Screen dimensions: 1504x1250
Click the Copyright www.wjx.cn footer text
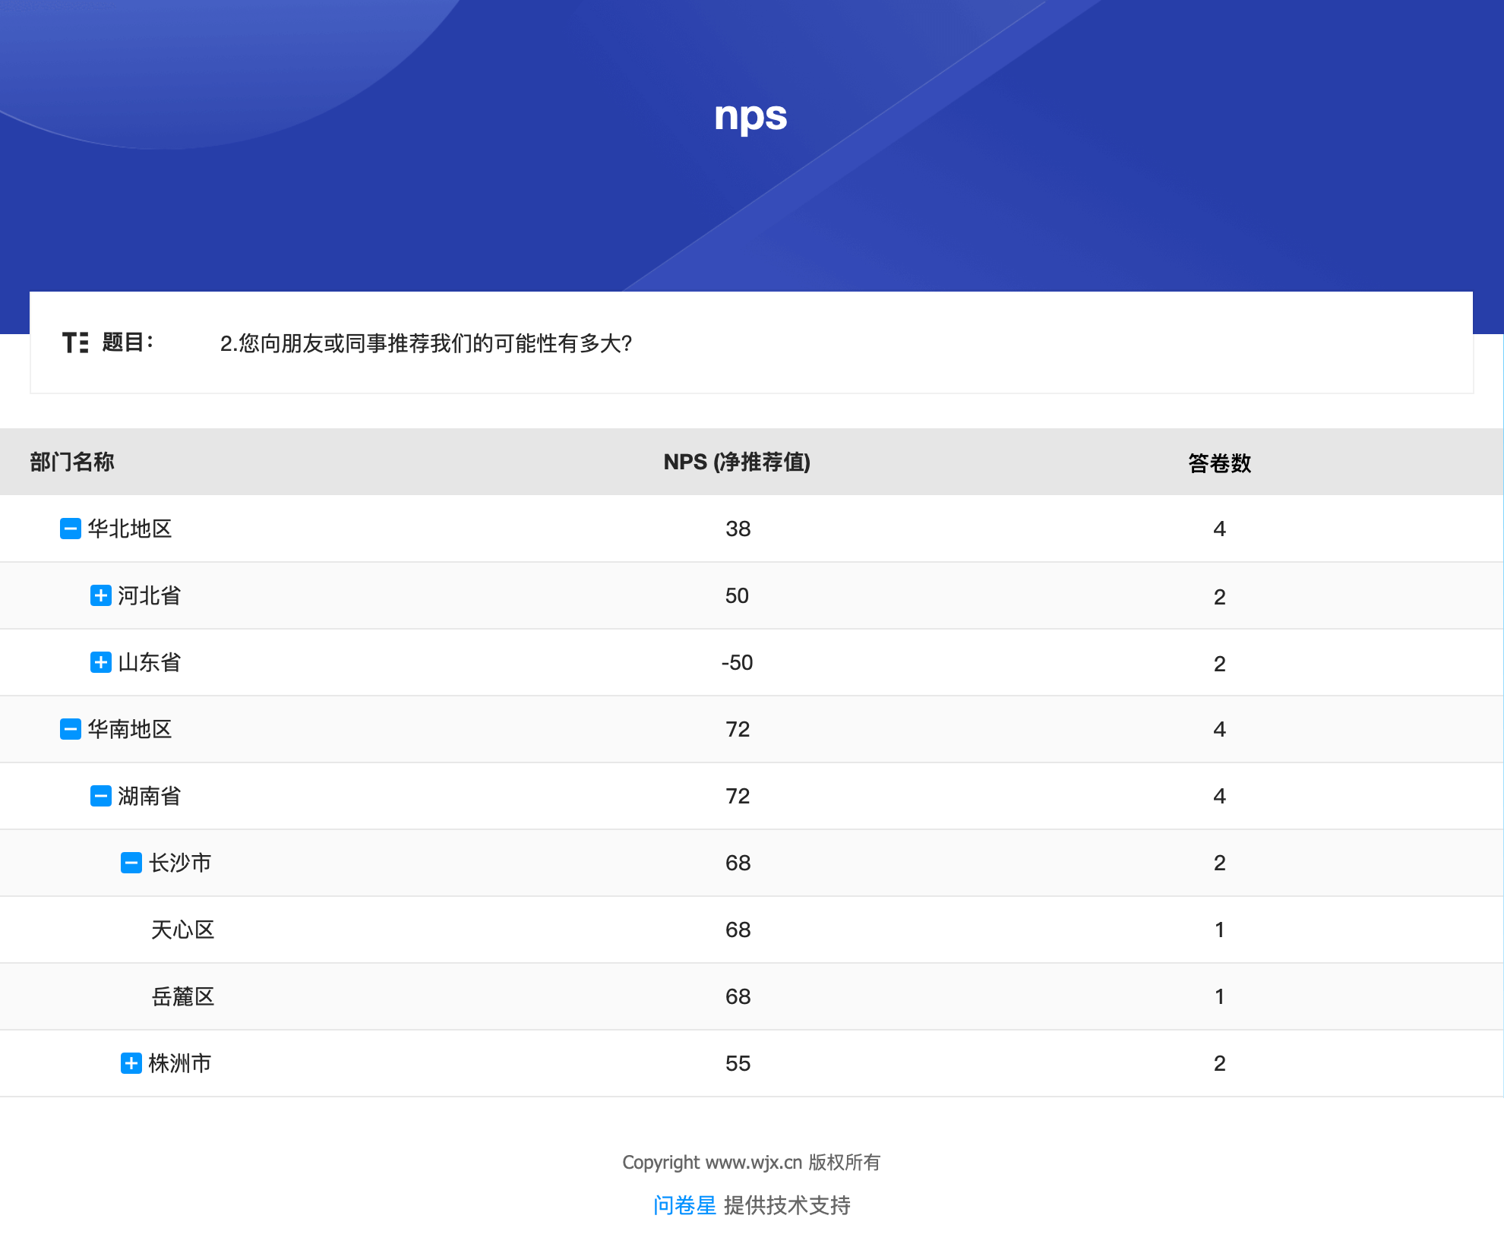(x=750, y=1162)
